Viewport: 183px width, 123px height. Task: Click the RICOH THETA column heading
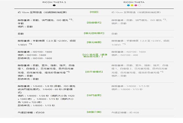pyautogui.click(x=134, y=2)
